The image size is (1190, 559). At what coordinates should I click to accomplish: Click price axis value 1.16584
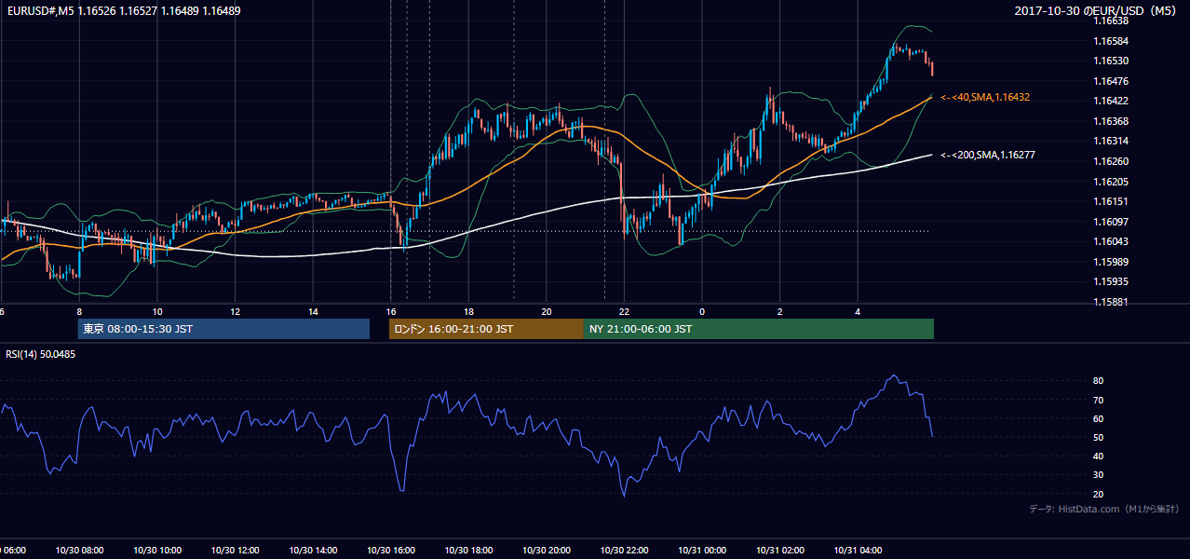pyautogui.click(x=1112, y=41)
